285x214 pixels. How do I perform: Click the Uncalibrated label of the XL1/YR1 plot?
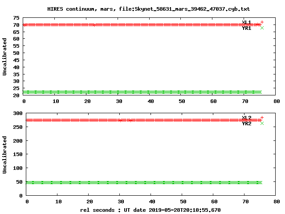(4, 57)
